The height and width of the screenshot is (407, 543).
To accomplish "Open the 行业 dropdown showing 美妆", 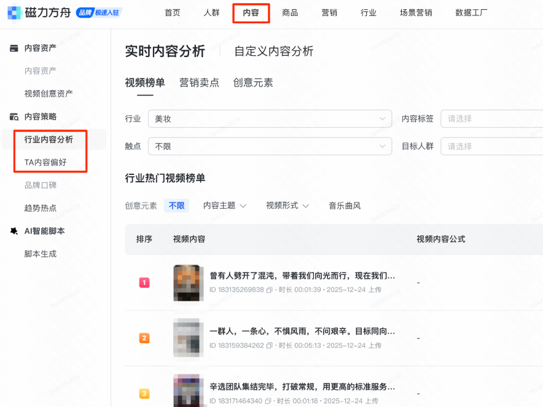I will click(270, 118).
